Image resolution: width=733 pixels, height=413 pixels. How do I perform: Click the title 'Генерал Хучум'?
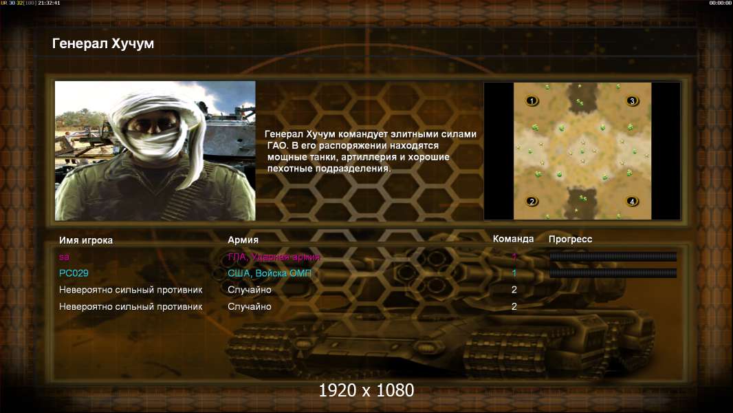pos(103,43)
